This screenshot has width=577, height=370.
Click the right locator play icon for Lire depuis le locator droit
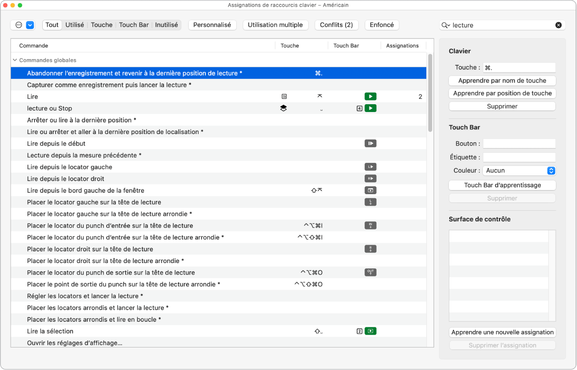[370, 178]
